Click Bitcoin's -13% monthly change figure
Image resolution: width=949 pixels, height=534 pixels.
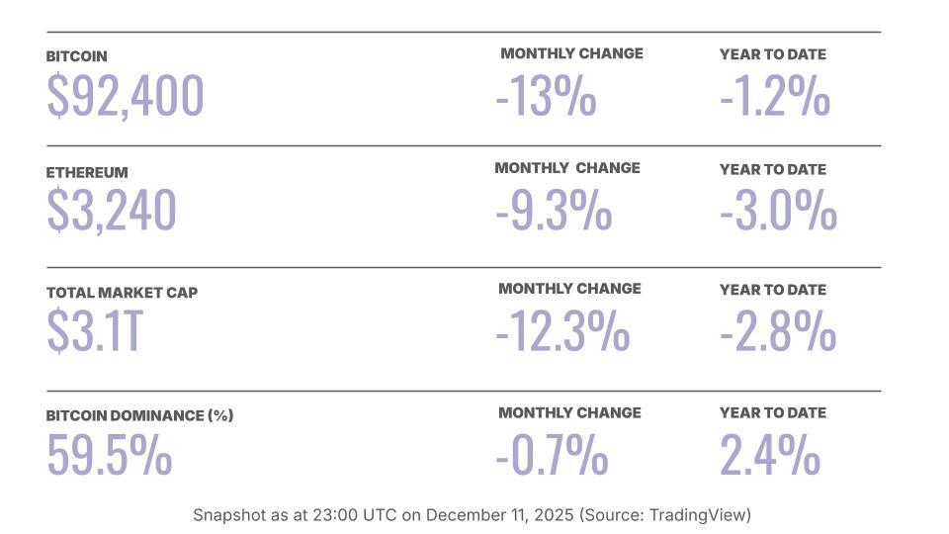click(546, 97)
